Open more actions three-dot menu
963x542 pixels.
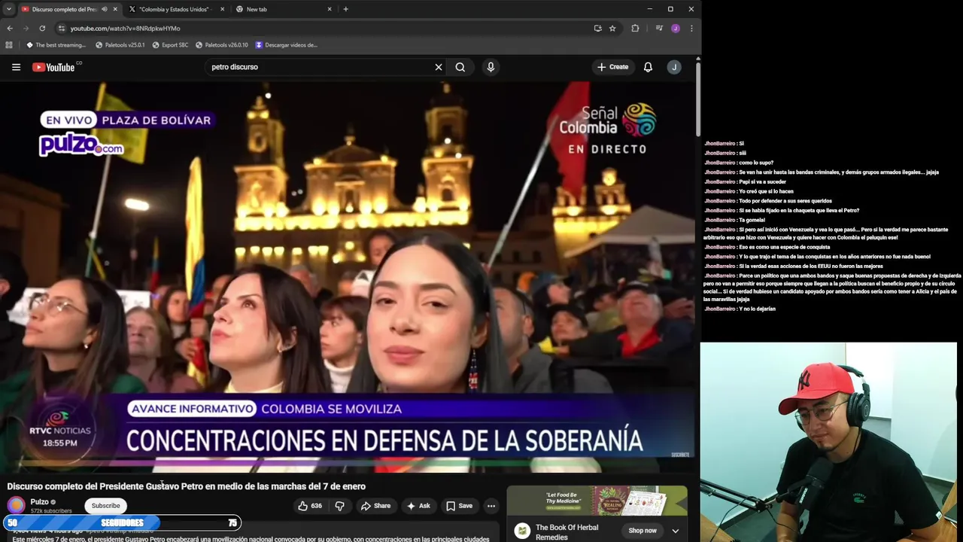[491, 506]
